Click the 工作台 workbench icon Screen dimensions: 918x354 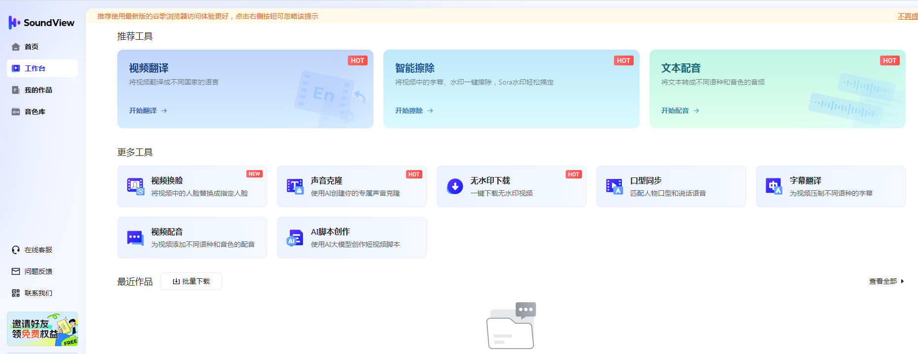pyautogui.click(x=16, y=68)
